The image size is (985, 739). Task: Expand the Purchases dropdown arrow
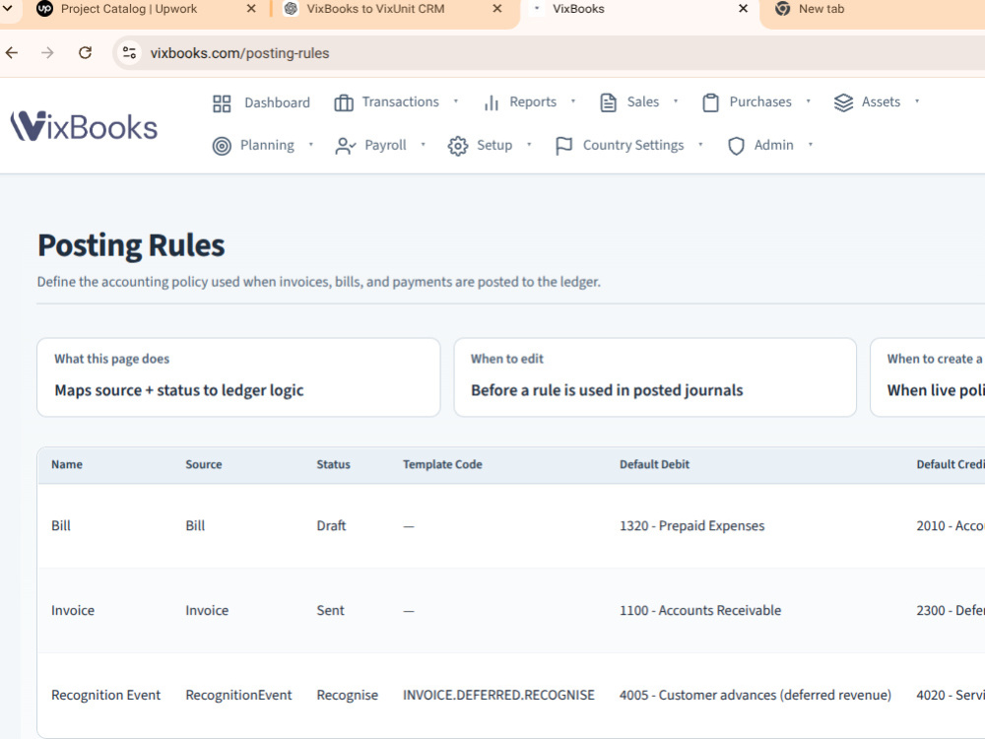pyautogui.click(x=809, y=101)
